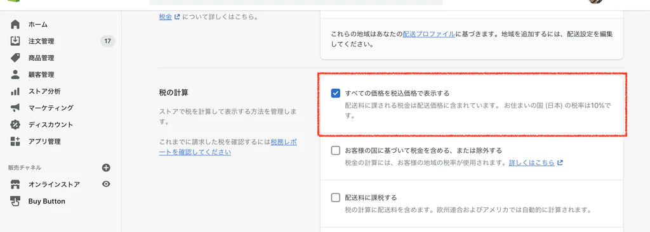Screen dimensions: 650x232
Task: Add a sales channel with plus icon
Action: tap(106, 168)
